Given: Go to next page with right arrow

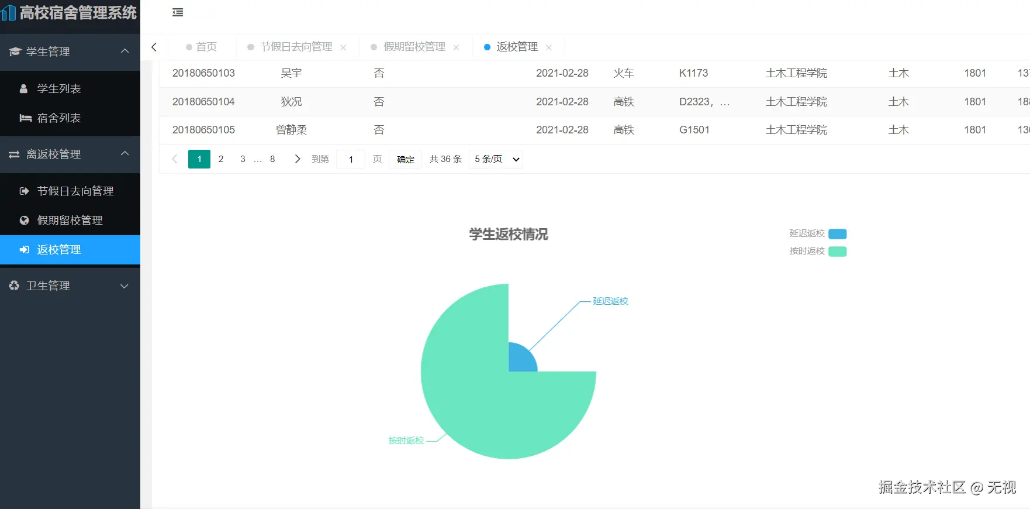Looking at the screenshot, I should tap(297, 159).
